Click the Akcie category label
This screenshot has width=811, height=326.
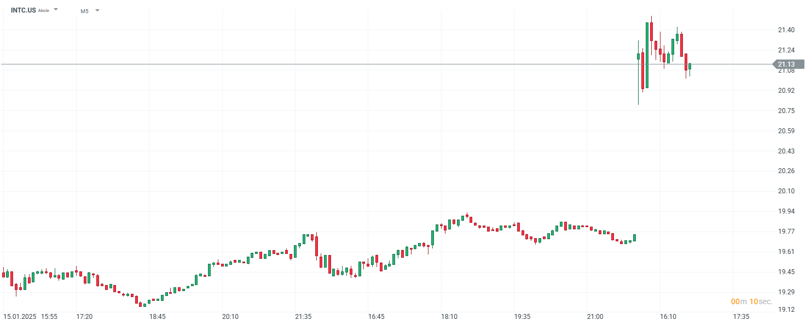click(x=44, y=10)
